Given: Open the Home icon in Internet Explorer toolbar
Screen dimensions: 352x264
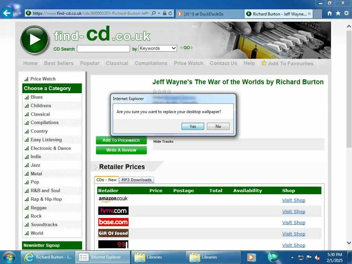Looking at the screenshot, I should (329, 13).
